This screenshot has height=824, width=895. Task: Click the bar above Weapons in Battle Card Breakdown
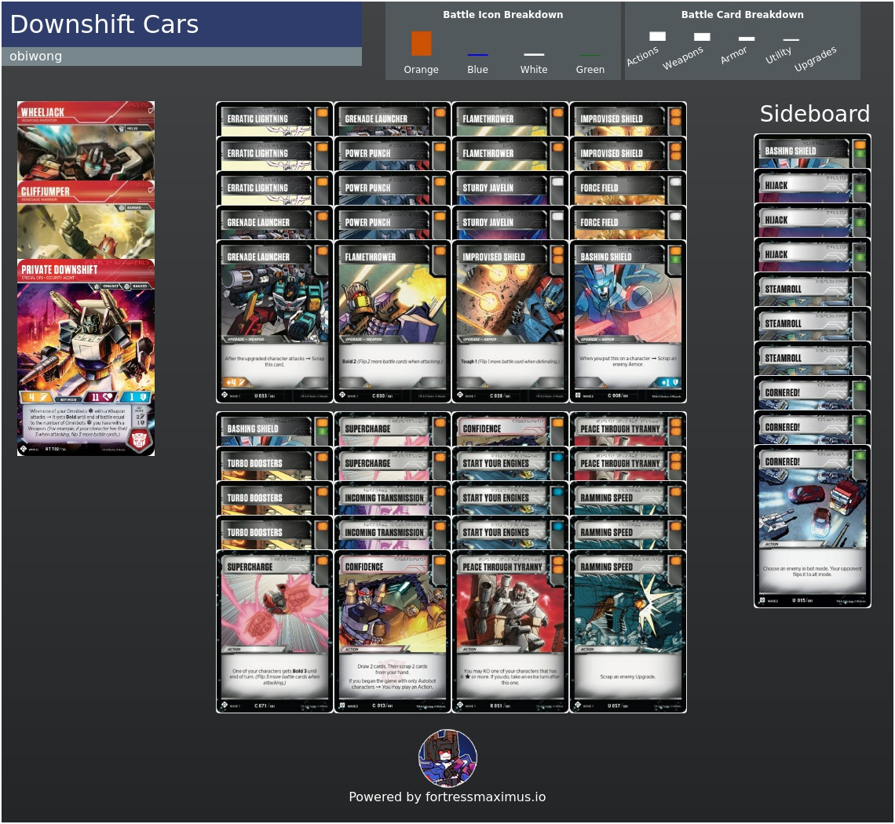[x=702, y=37]
